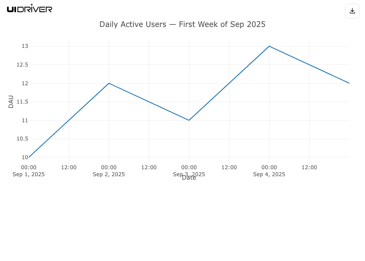Click the line's starting point at 10
The height and width of the screenshot is (261, 365).
click(x=29, y=157)
